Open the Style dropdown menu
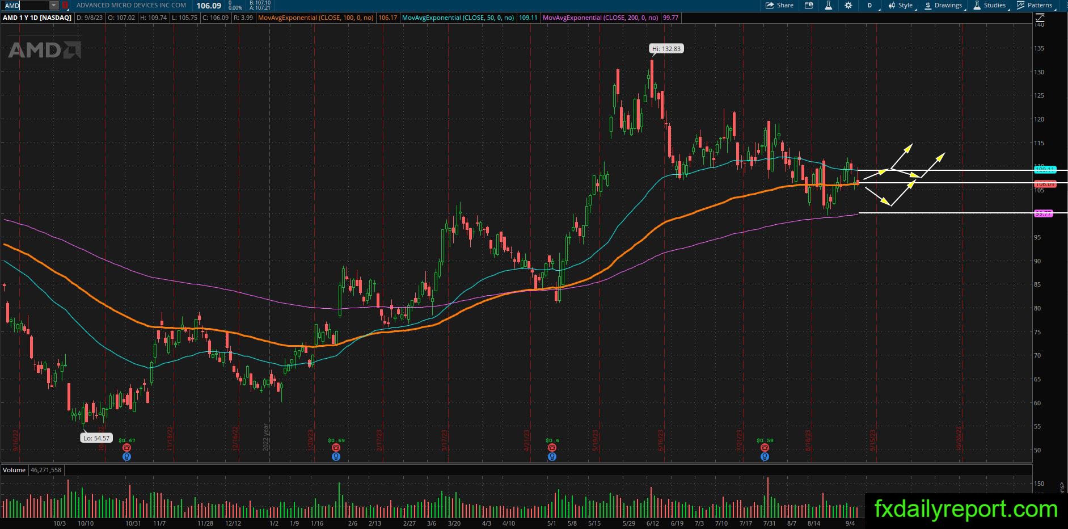1068x529 pixels. tap(901, 5)
